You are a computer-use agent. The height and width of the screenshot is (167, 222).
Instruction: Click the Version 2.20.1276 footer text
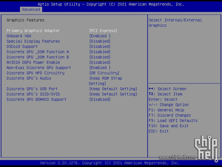click(110, 163)
